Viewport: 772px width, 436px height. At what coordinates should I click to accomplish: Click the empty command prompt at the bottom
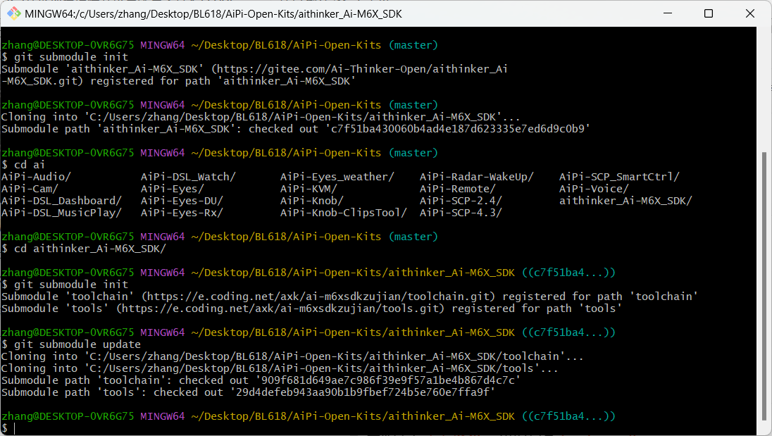(x=15, y=429)
